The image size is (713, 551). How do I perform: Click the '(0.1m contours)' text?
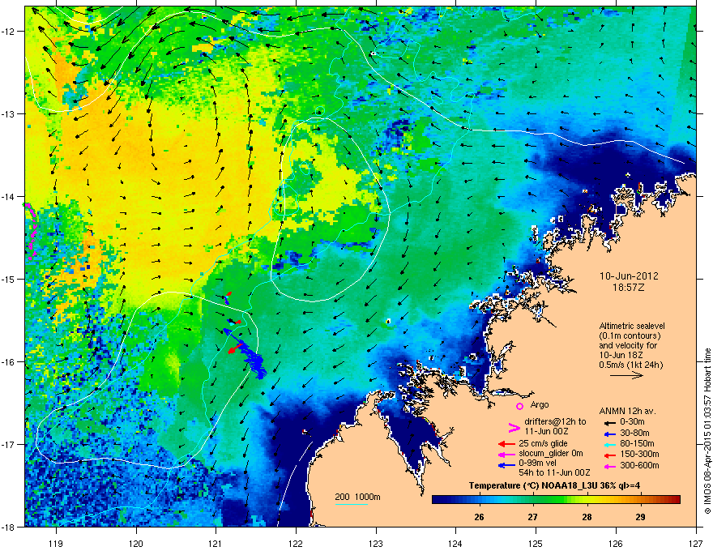point(630,335)
